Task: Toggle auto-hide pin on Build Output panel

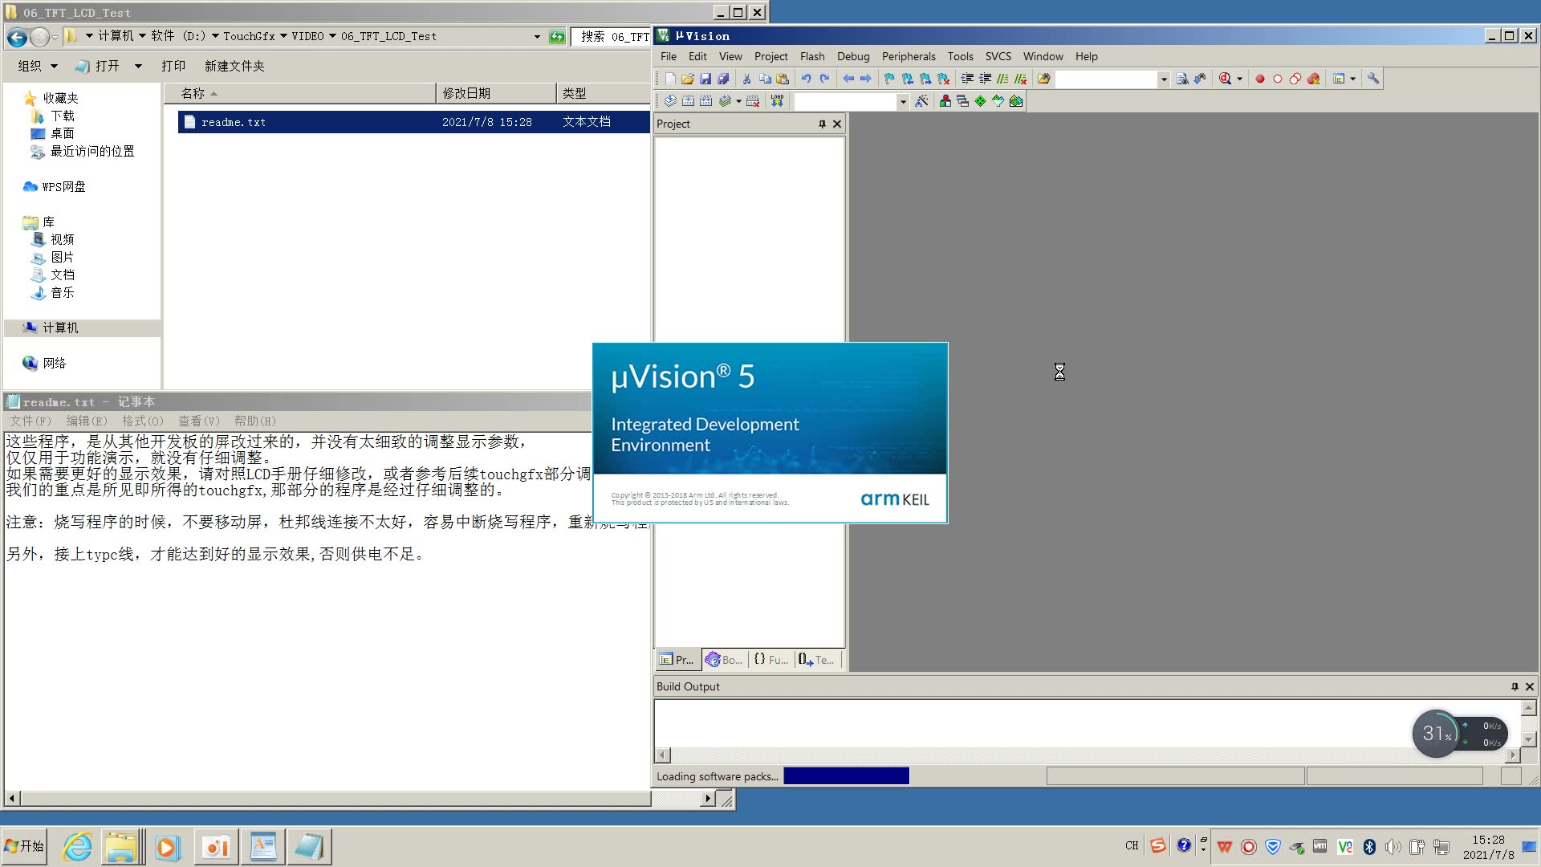Action: (x=1515, y=686)
